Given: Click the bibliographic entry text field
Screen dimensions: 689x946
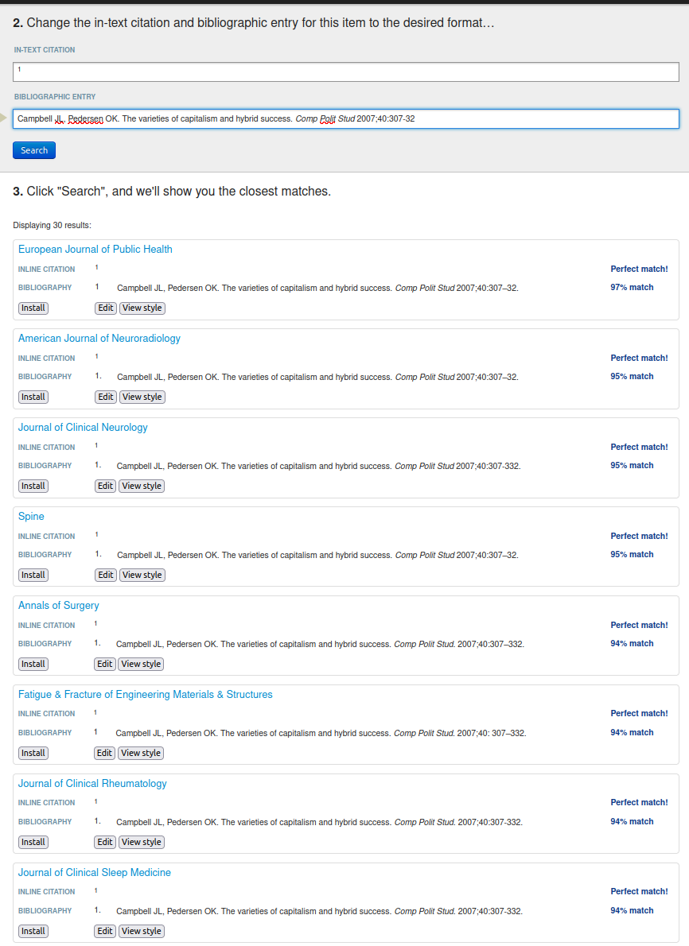Looking at the screenshot, I should coord(345,119).
